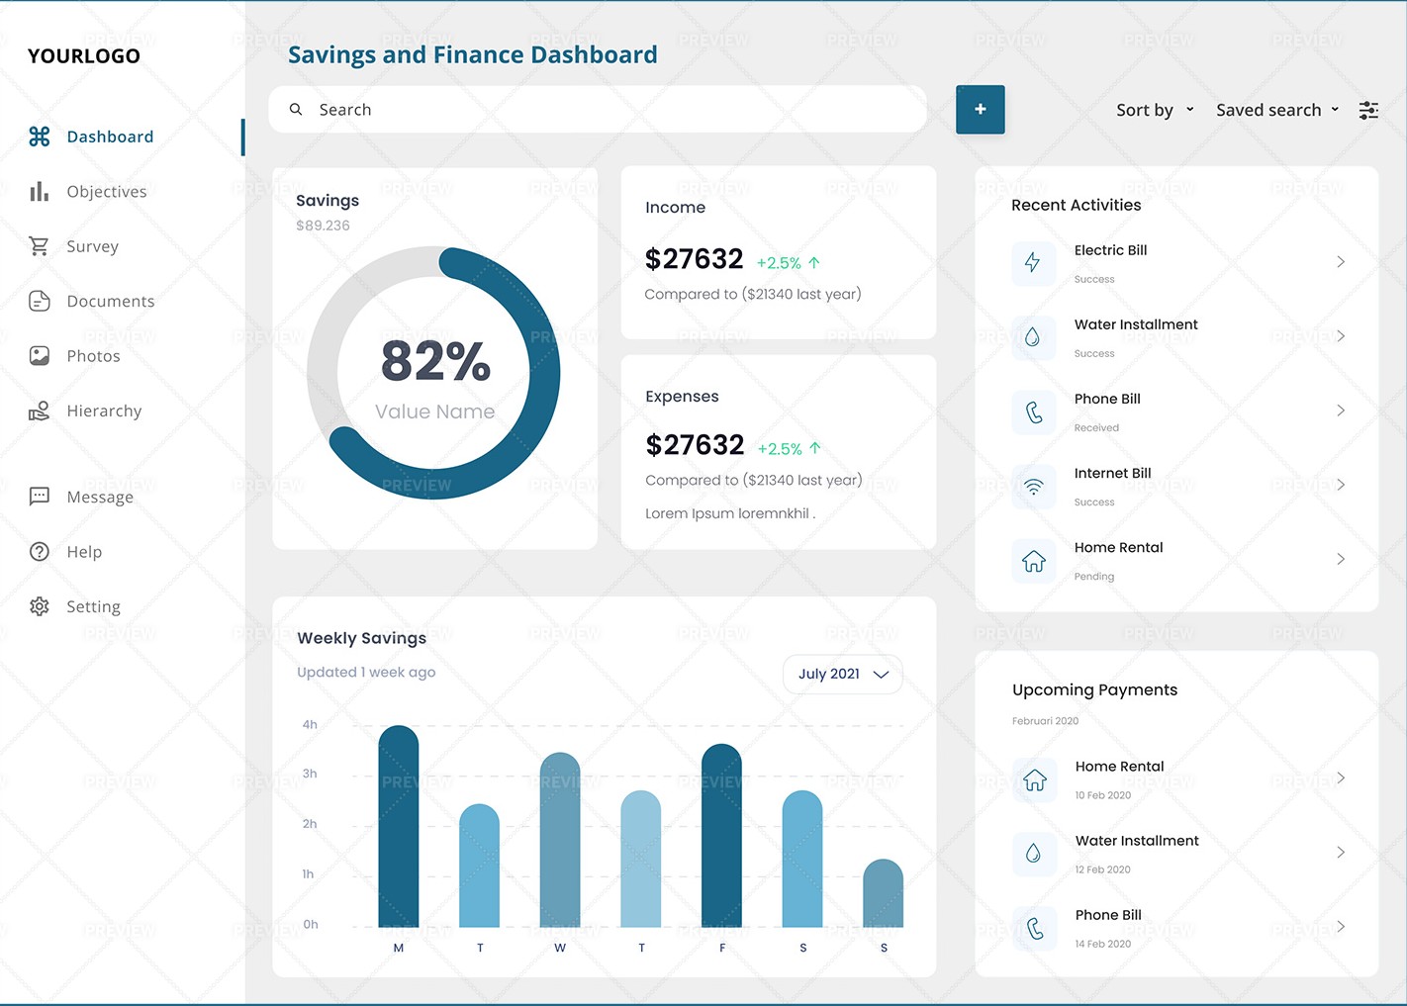
Task: Expand the Sort by dropdown
Action: (x=1155, y=110)
